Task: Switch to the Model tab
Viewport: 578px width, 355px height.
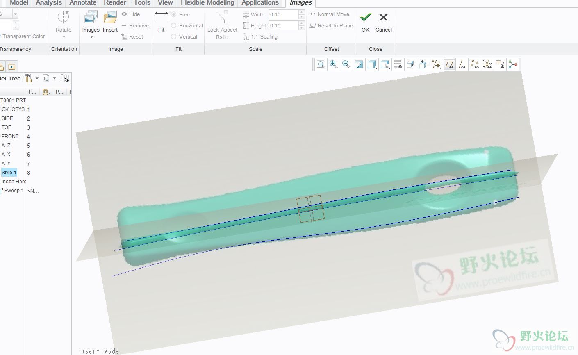Action: tap(19, 3)
